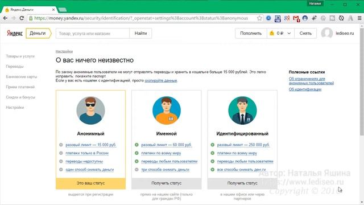The image size is (364, 205).
Task: Click the Наталья Chrome profile button
Action: (315, 3)
